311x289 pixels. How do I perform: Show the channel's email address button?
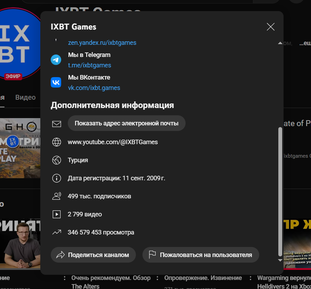(126, 123)
